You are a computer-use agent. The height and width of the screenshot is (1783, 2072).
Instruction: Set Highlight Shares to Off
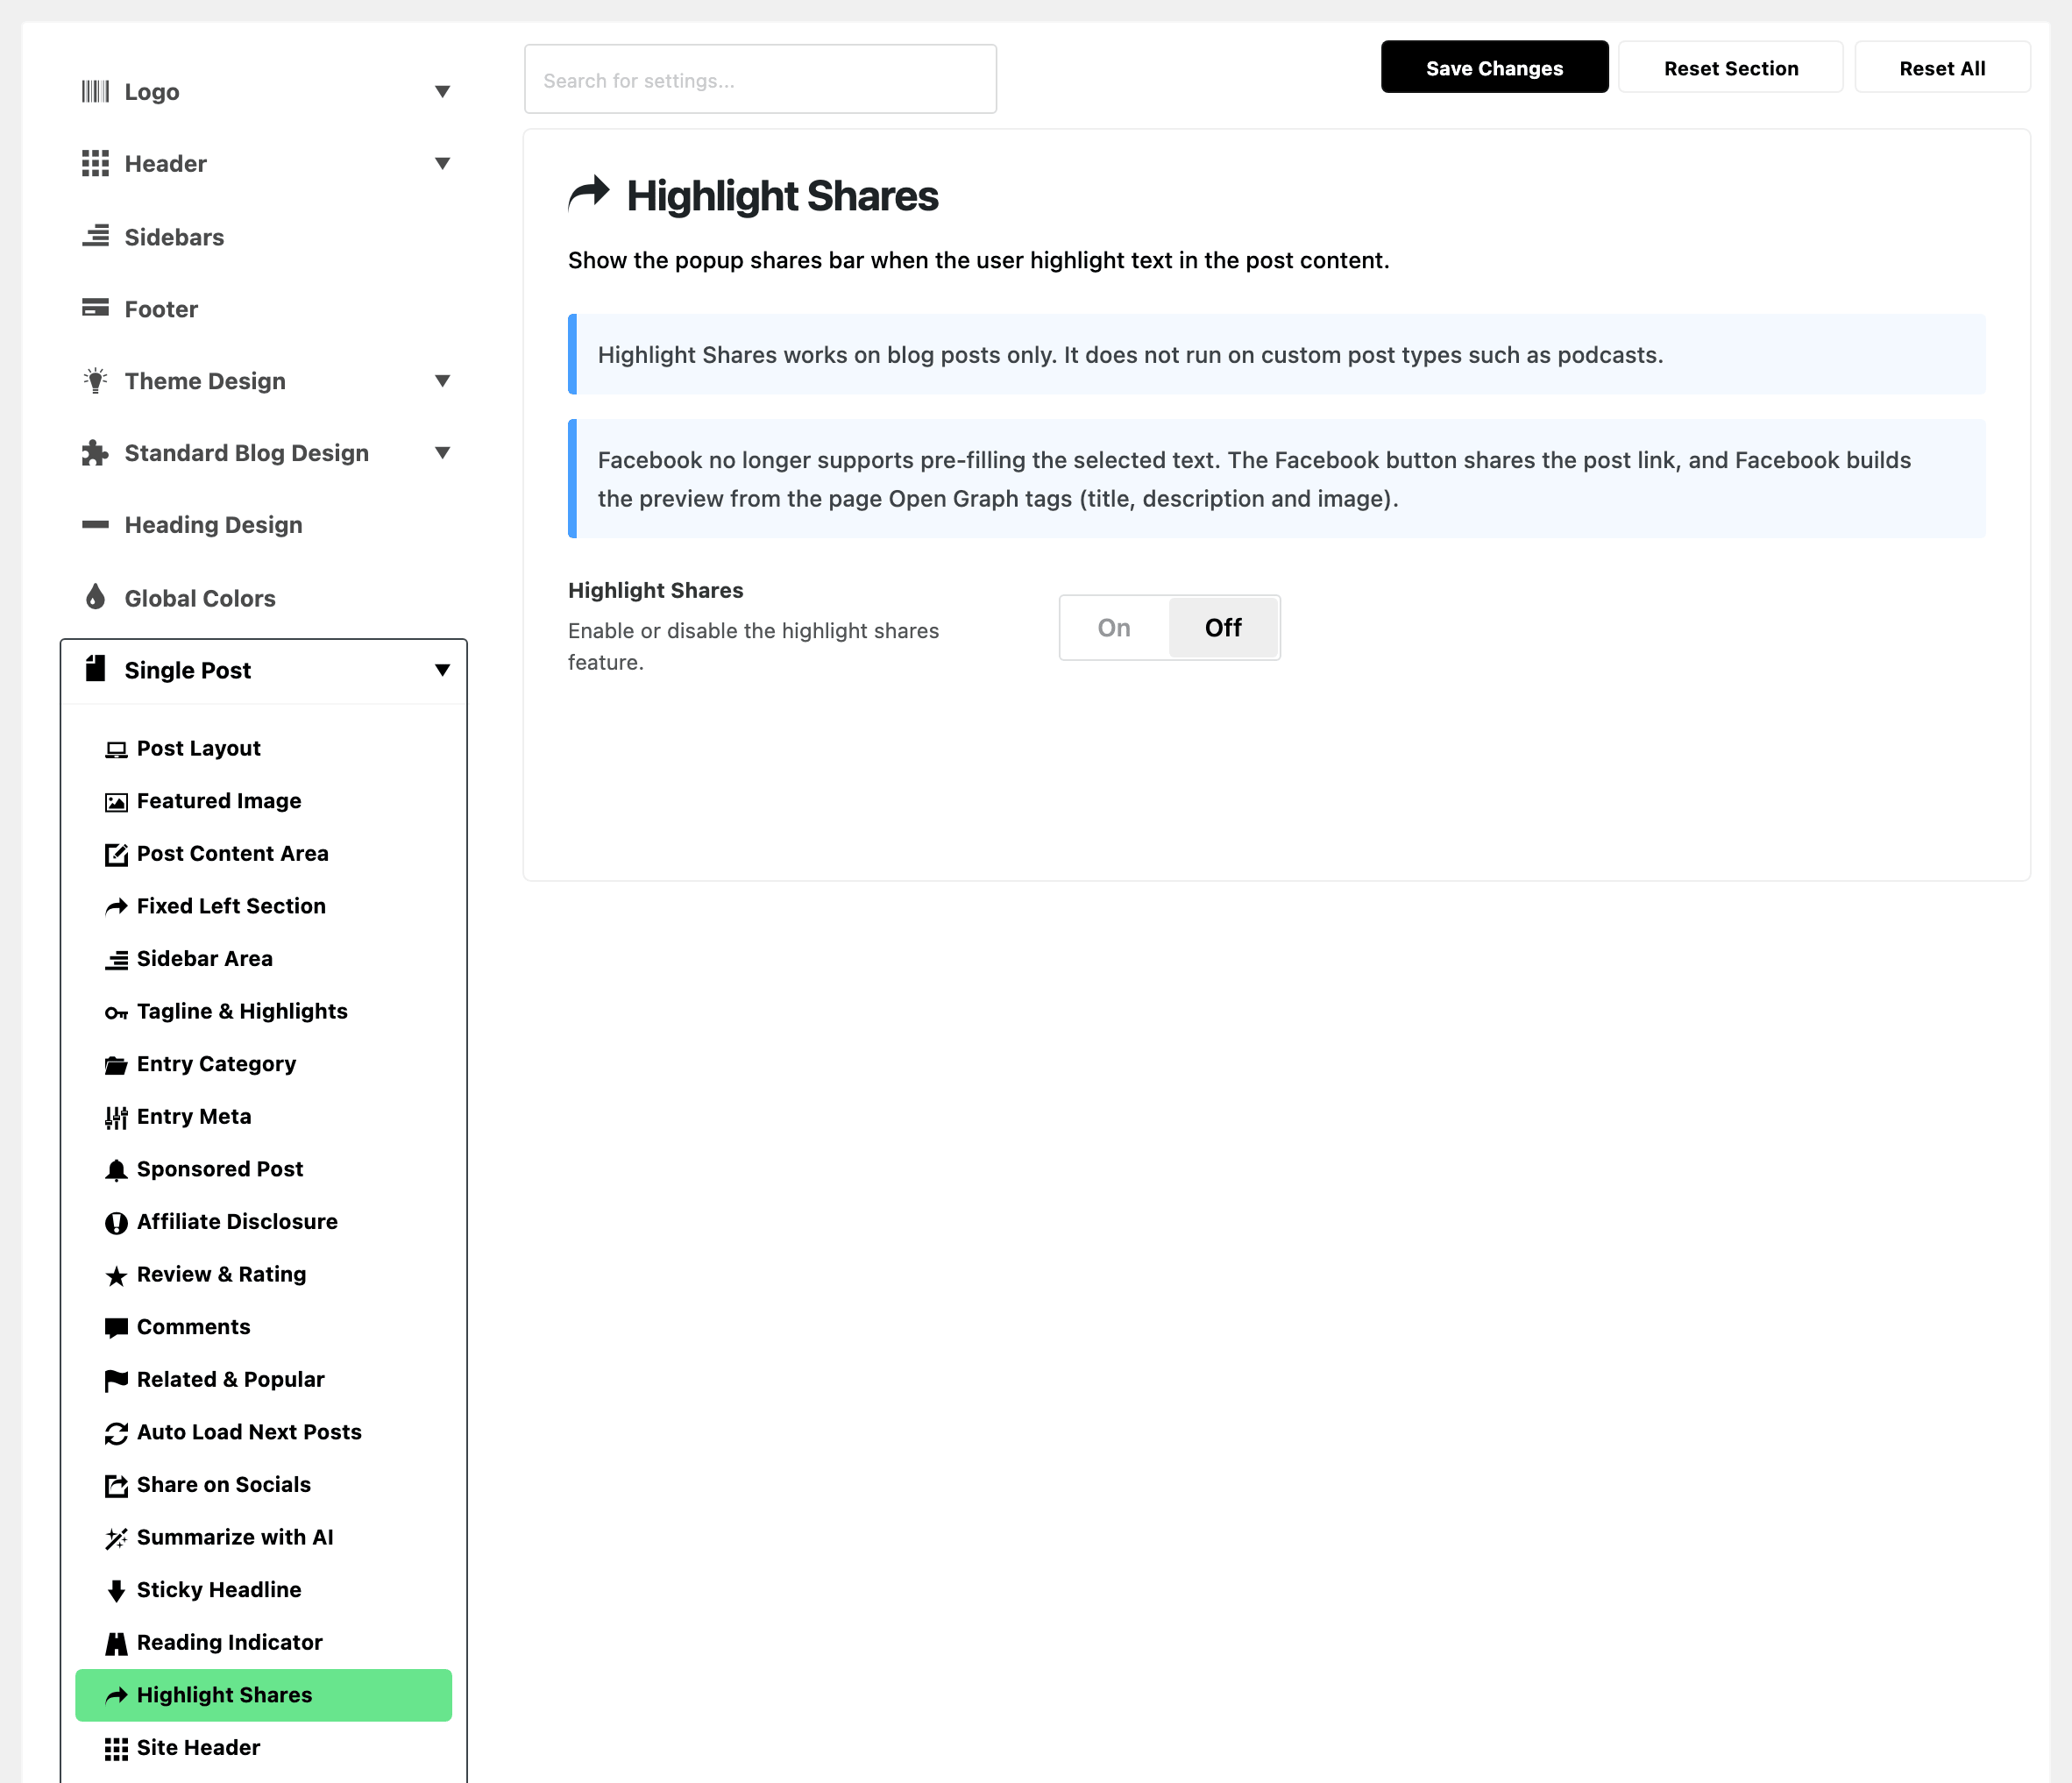pyautogui.click(x=1223, y=628)
